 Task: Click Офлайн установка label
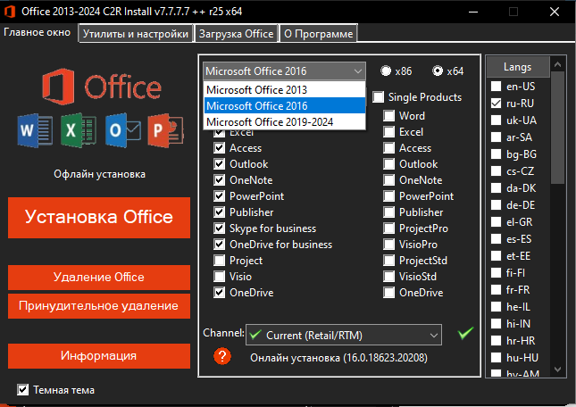(99, 174)
